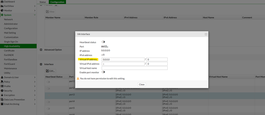Expand the Monitor menu chevron
Viewport: 265px width, 115px height.
35,10
